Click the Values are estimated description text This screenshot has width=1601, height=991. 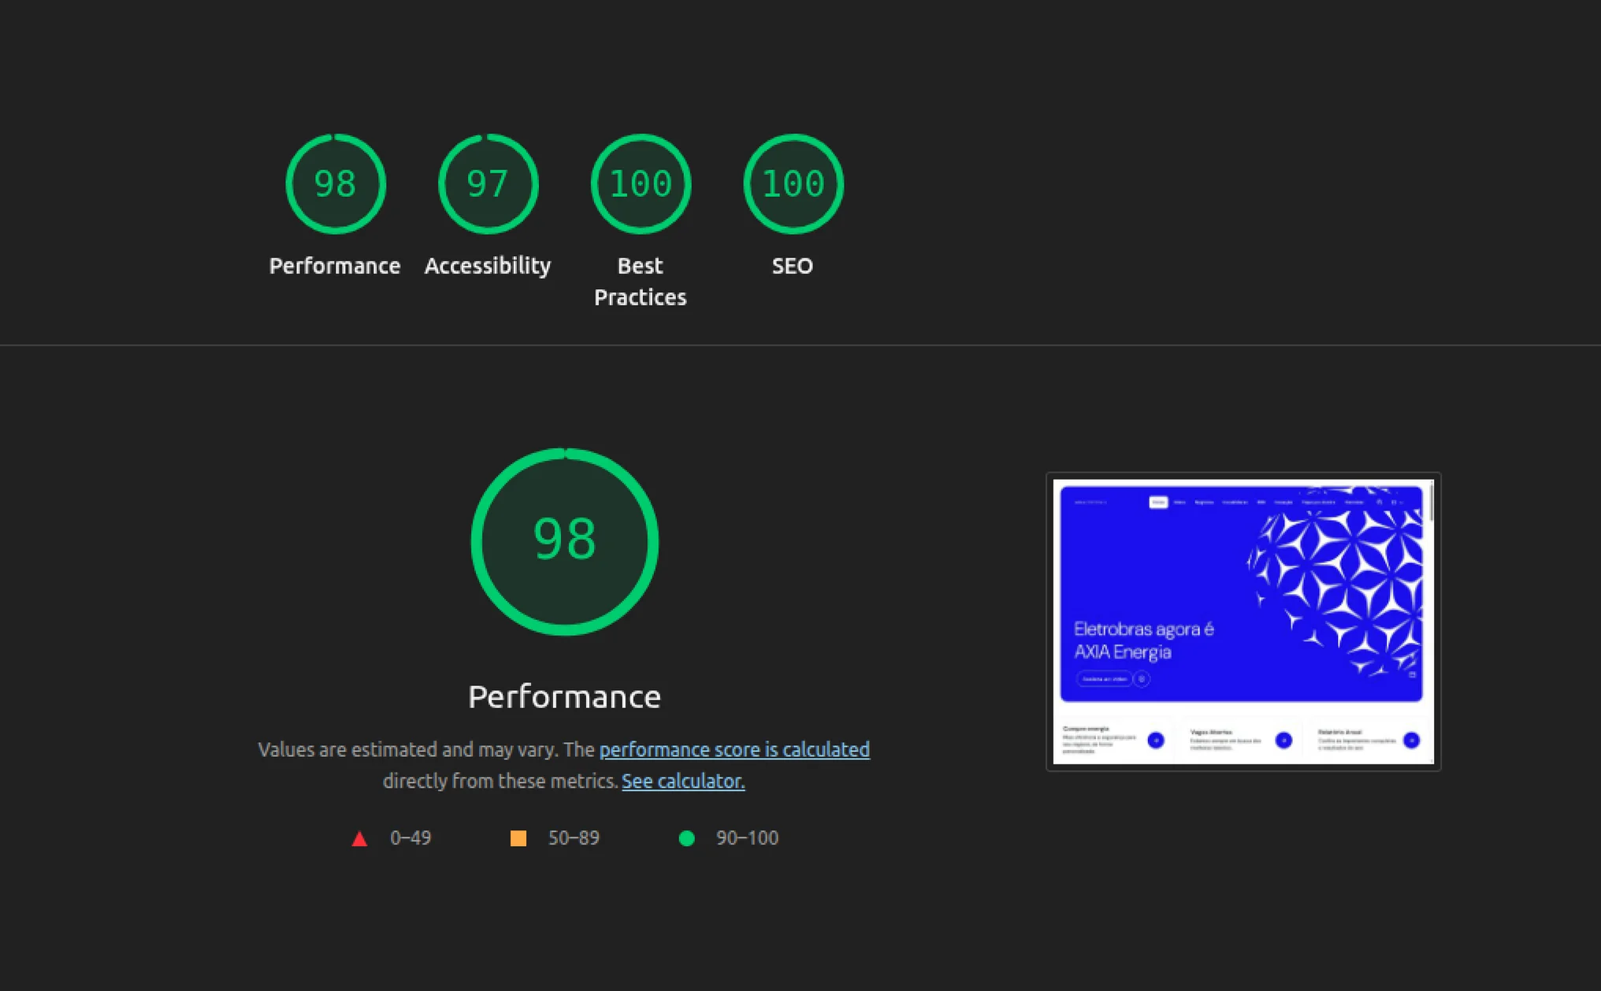click(564, 764)
